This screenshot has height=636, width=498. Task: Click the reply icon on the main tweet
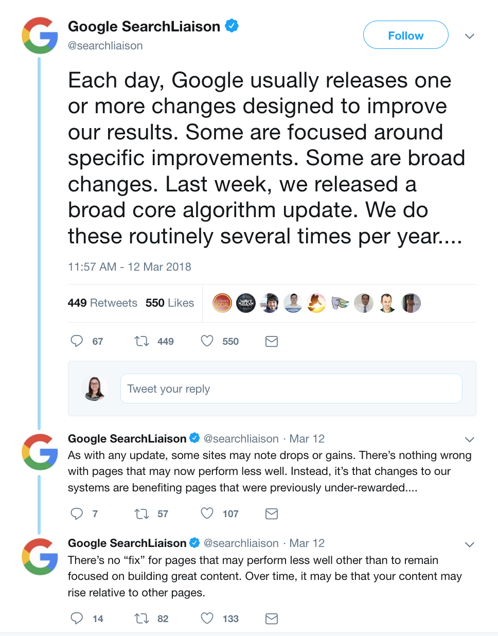click(x=77, y=341)
